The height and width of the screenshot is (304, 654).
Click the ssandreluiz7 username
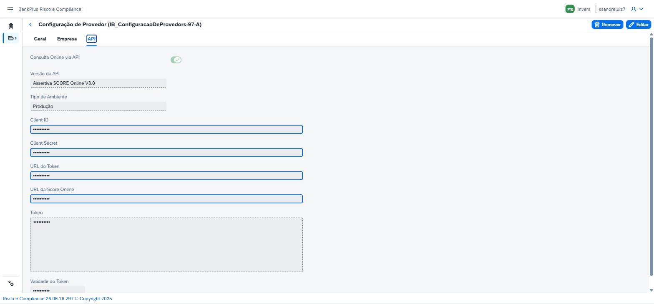[x=612, y=9]
